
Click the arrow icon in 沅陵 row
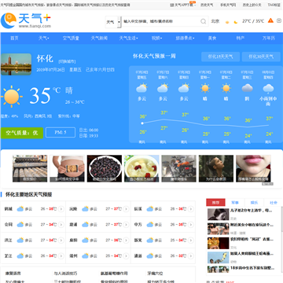(x=126, y=209)
